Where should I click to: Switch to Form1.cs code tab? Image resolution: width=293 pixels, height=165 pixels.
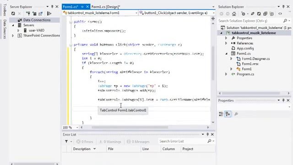coord(70,7)
